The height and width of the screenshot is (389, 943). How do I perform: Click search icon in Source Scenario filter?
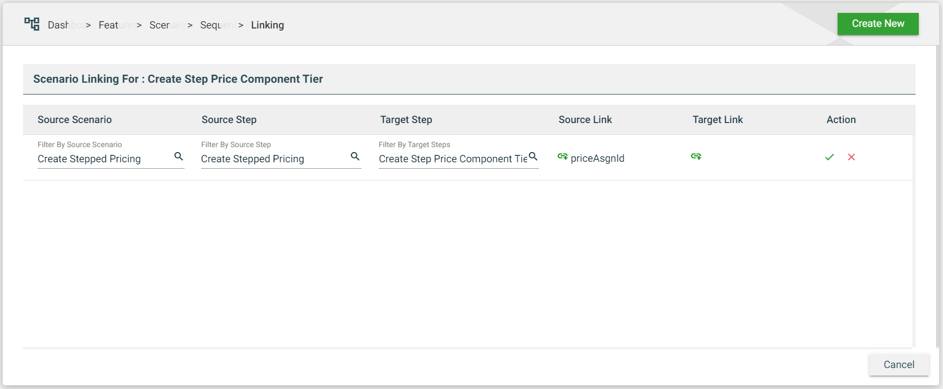click(x=179, y=156)
